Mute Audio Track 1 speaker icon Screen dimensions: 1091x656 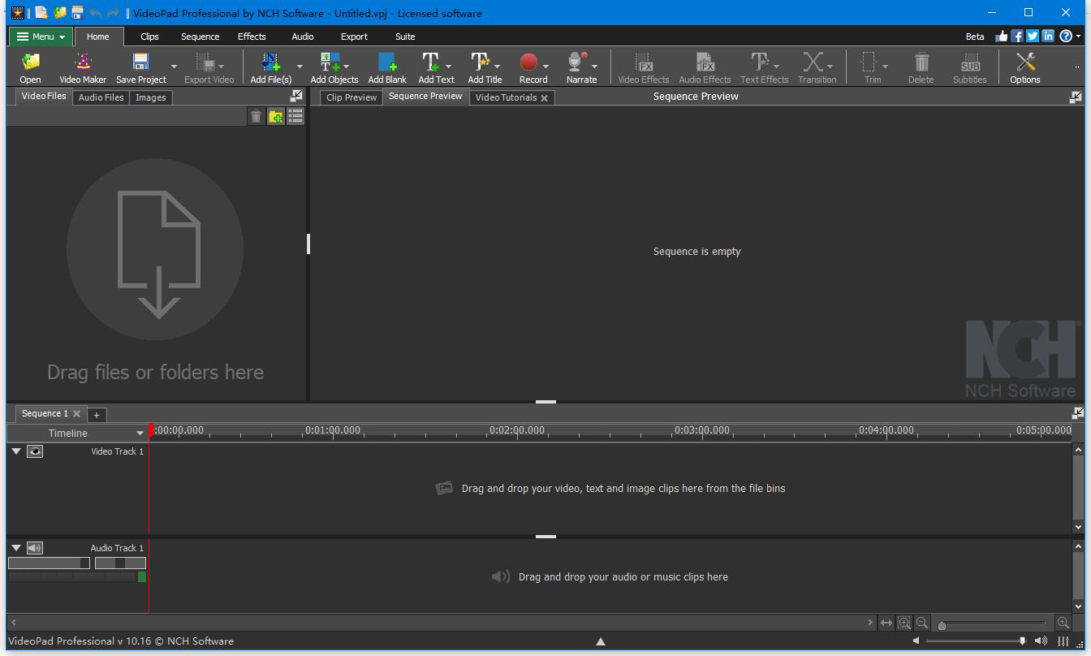click(x=34, y=548)
